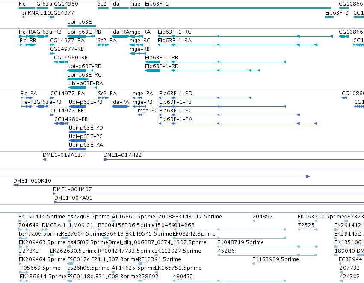Image resolution: width=364 pixels, height=283 pixels.
Task: Select transcript mge-RA
Action: pyautogui.click(x=136, y=36)
